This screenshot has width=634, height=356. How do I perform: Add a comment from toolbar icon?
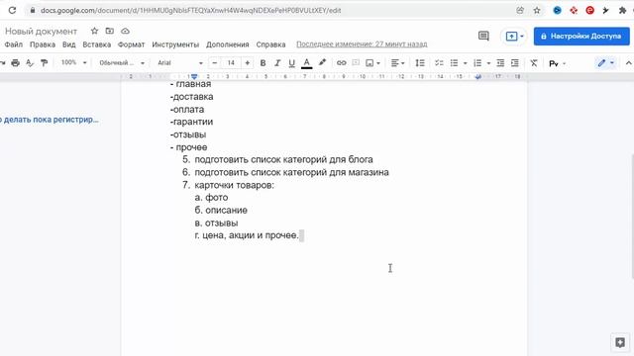(356, 63)
